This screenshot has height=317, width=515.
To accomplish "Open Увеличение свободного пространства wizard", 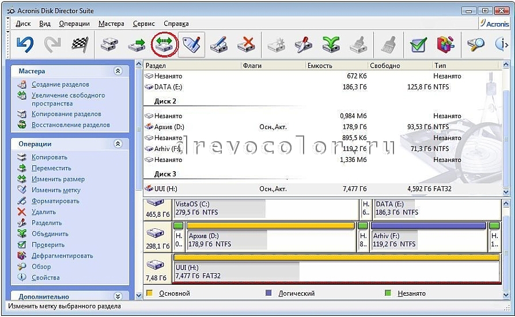I will [x=69, y=99].
